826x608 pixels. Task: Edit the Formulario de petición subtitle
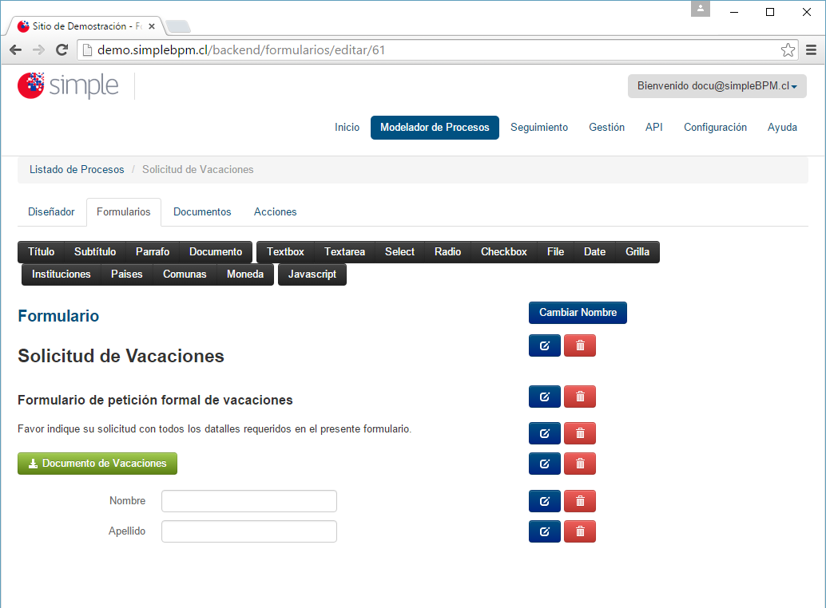[x=544, y=397]
